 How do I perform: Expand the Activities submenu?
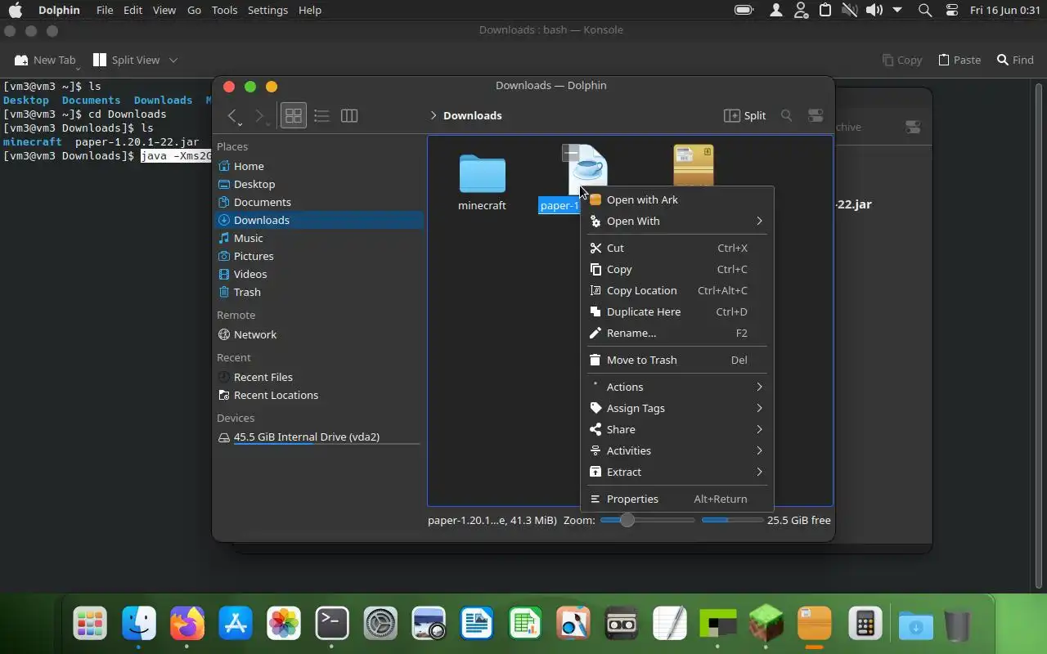coord(677,450)
